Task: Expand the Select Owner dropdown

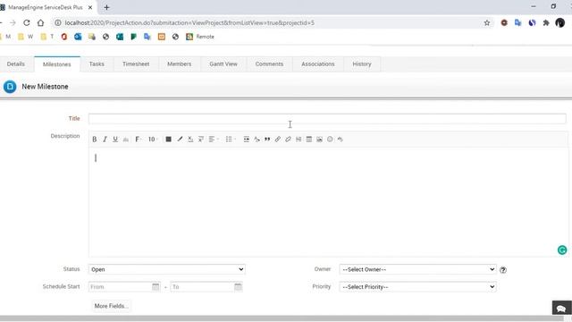Action: [x=417, y=269]
